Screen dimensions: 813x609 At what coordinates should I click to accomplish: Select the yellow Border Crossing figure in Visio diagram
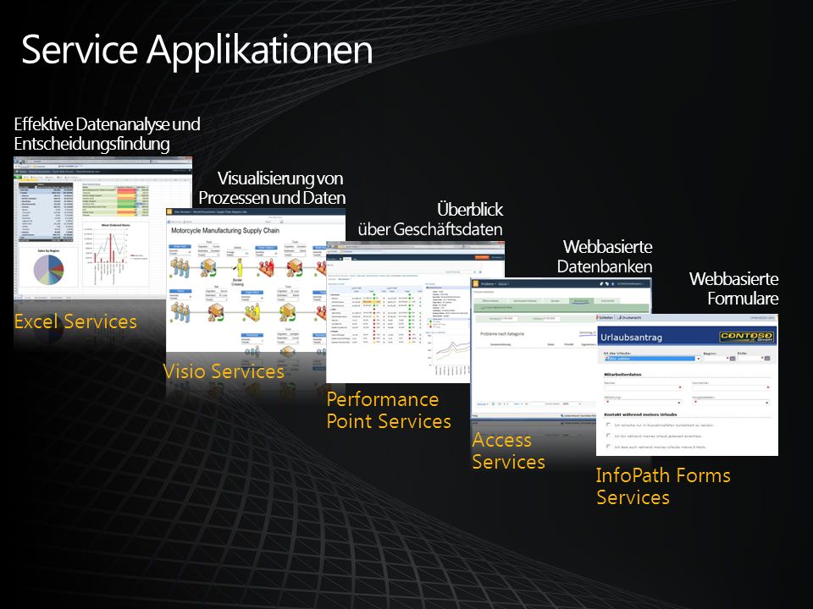coord(238,267)
